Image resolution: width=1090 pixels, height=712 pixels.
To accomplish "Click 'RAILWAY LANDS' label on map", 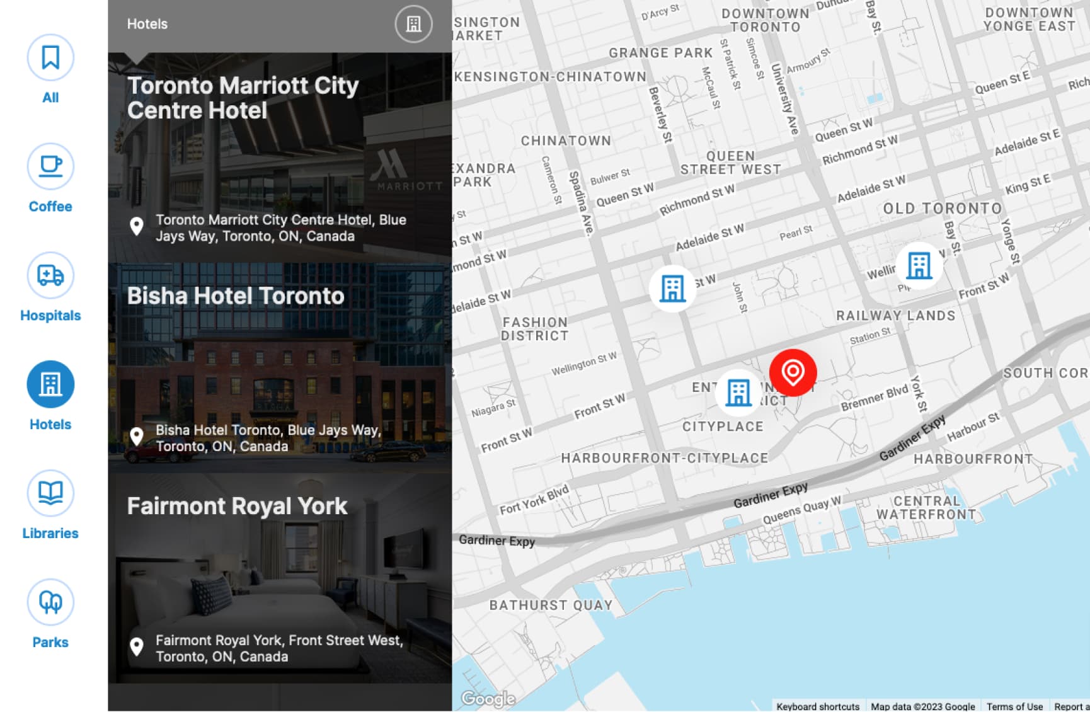I will point(895,316).
